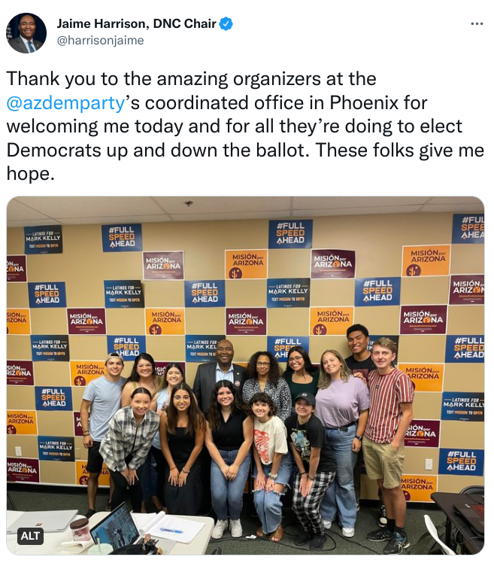
Task: Open the attached group photo
Action: click(245, 376)
